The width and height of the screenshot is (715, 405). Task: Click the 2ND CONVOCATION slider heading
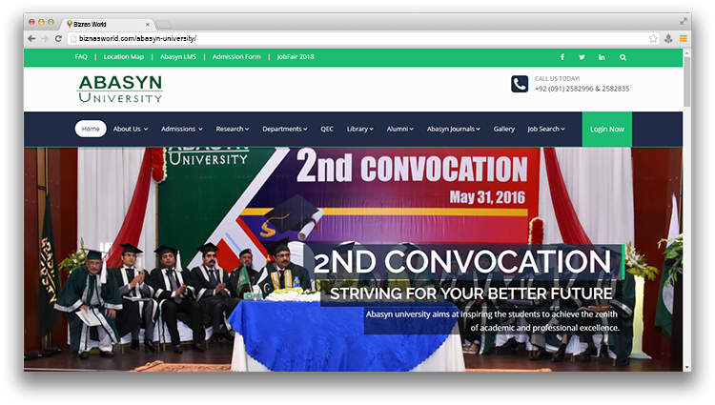(462, 261)
